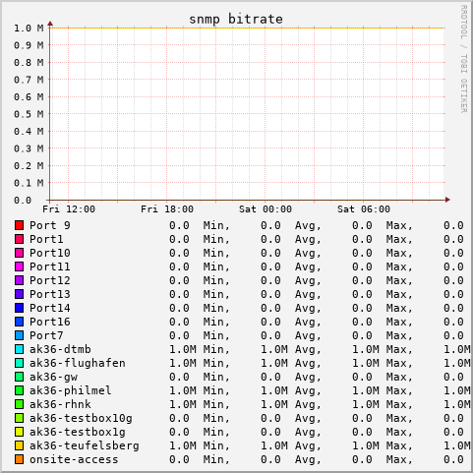The height and width of the screenshot is (473, 473).
Task: Click the Fri 18:00 time axis label
Action: click(167, 209)
